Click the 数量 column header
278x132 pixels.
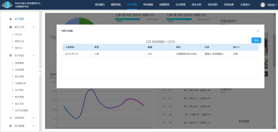pyautogui.click(x=159, y=47)
